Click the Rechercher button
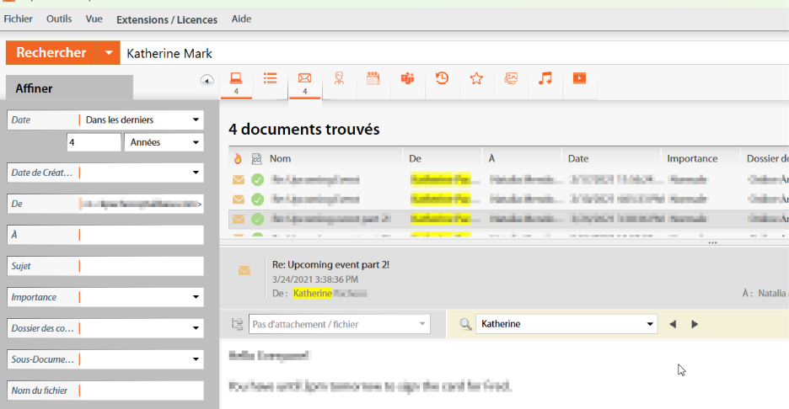Viewport: 789px width, 409px height. click(51, 53)
